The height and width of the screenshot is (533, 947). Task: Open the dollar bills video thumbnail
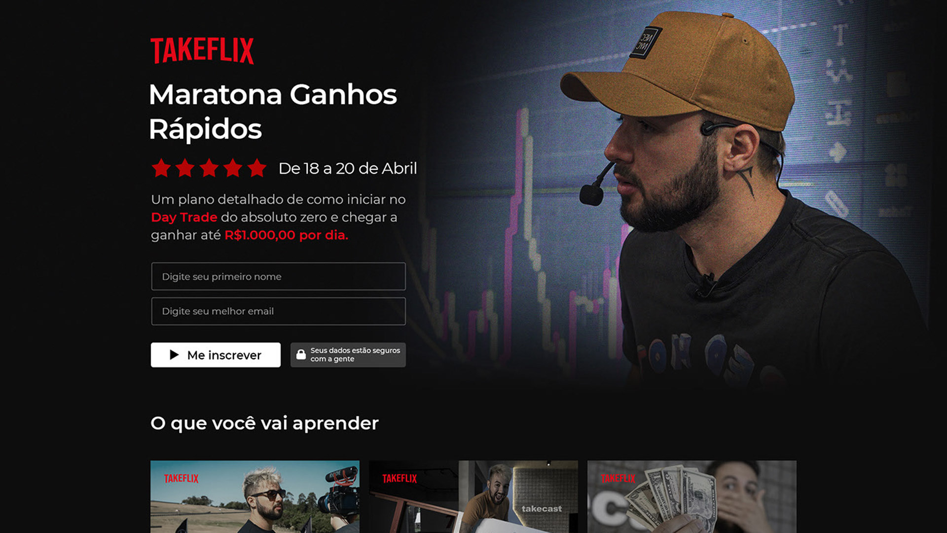pos(692,496)
